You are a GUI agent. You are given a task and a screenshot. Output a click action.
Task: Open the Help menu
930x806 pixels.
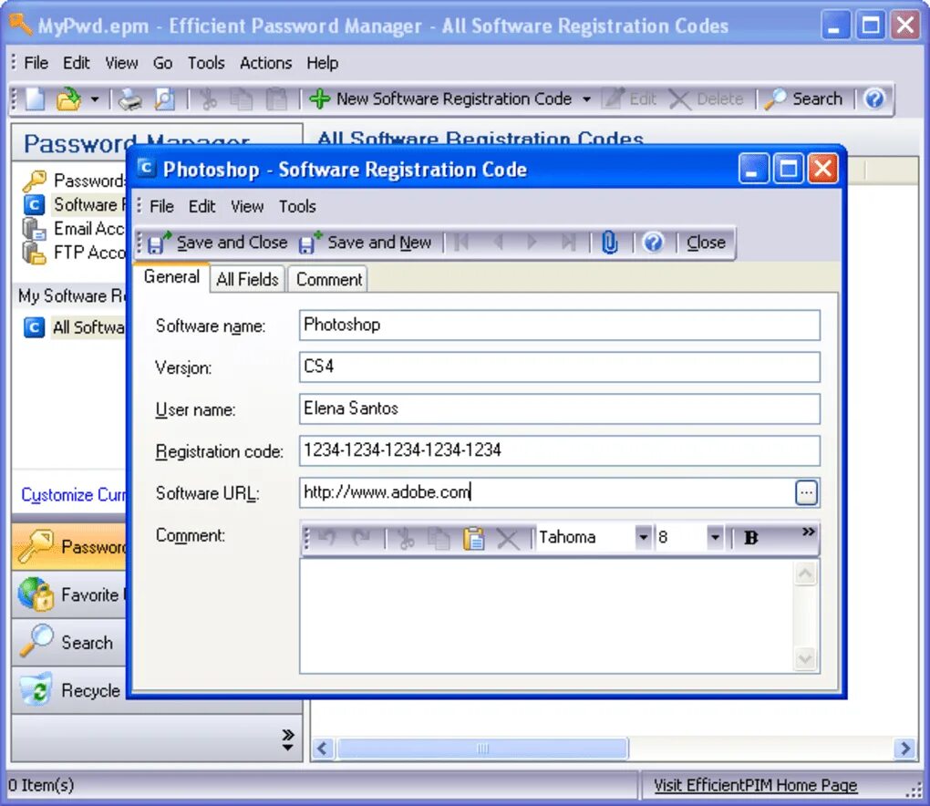322,63
